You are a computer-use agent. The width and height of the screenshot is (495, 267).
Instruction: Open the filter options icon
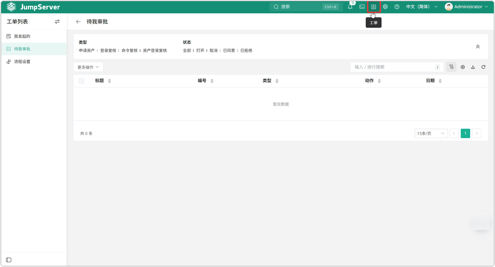(x=451, y=67)
